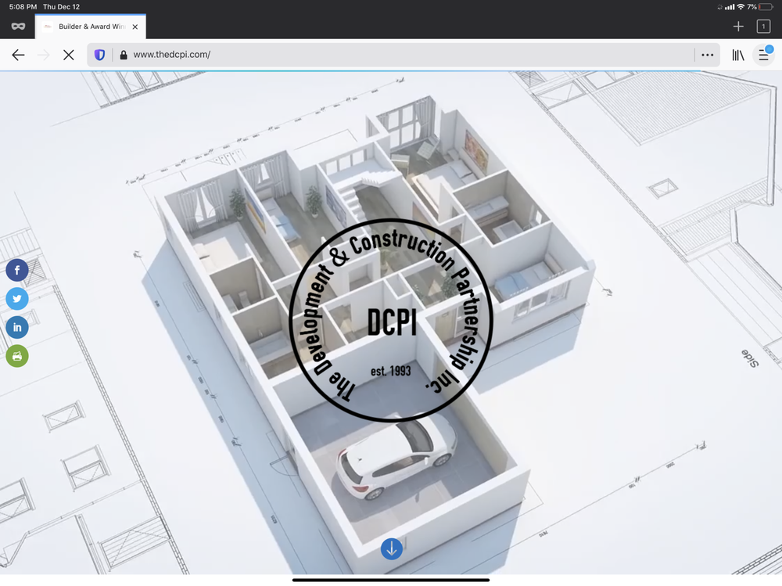782x586 pixels.
Task: Click the padlock site security icon
Action: pos(122,56)
